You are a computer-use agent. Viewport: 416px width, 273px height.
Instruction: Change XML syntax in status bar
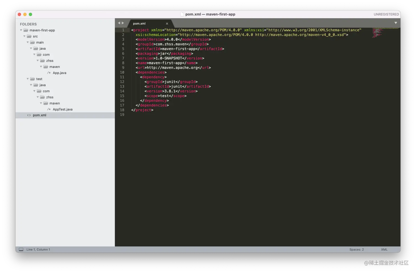tap(384, 249)
